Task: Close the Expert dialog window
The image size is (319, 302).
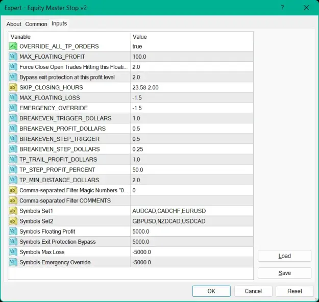Action: [306, 8]
